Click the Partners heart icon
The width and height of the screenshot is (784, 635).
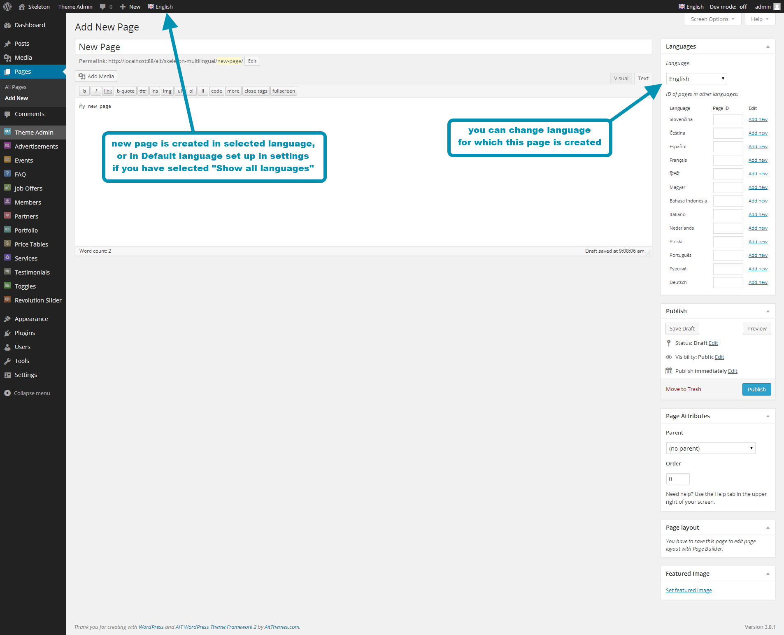click(7, 216)
